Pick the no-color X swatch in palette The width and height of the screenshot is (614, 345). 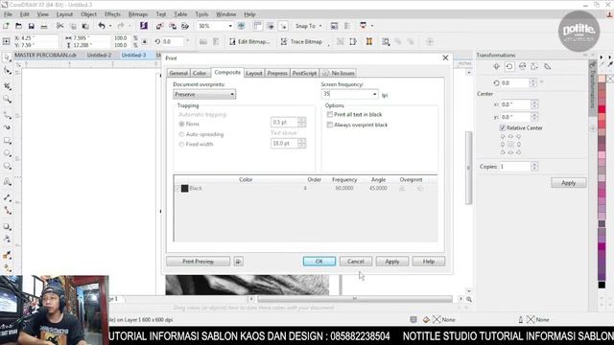coord(610,79)
